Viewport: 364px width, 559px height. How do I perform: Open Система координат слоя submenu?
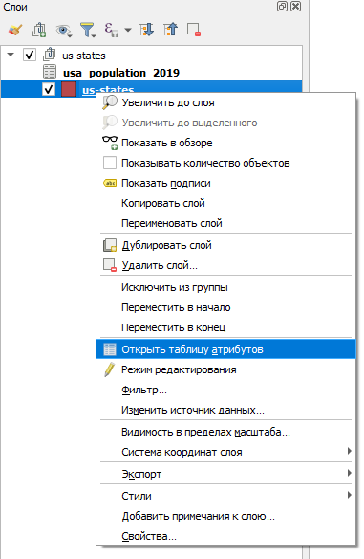[x=225, y=452]
